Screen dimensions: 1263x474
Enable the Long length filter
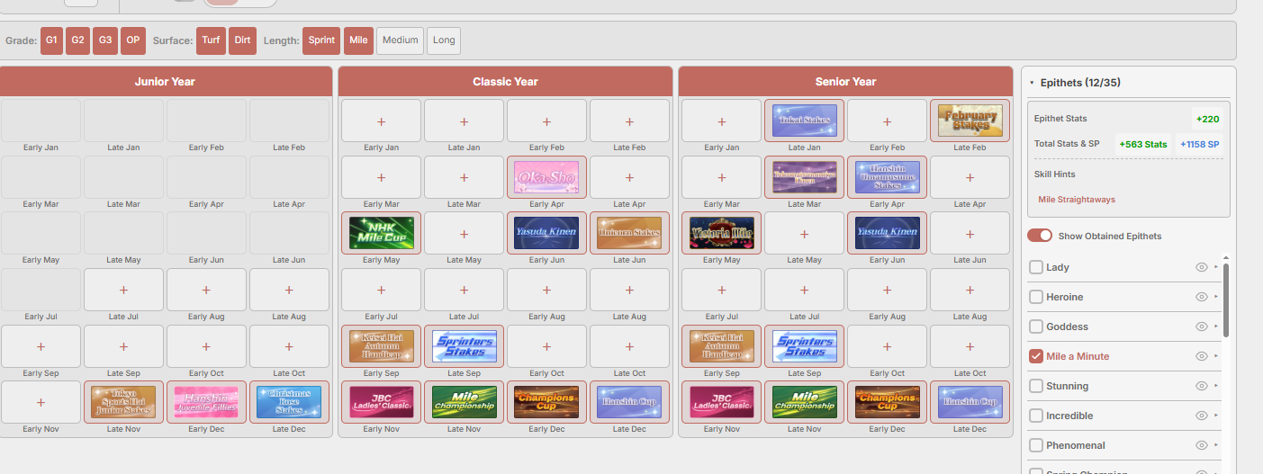point(444,40)
